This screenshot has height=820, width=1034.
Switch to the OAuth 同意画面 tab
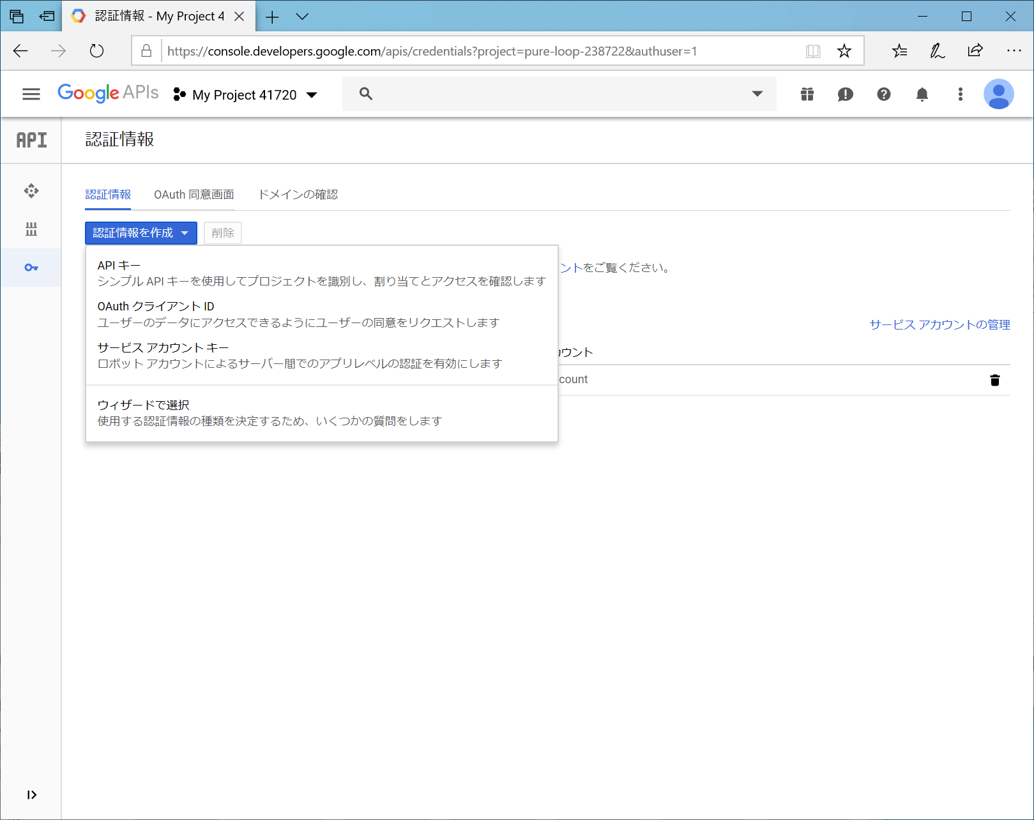point(194,195)
